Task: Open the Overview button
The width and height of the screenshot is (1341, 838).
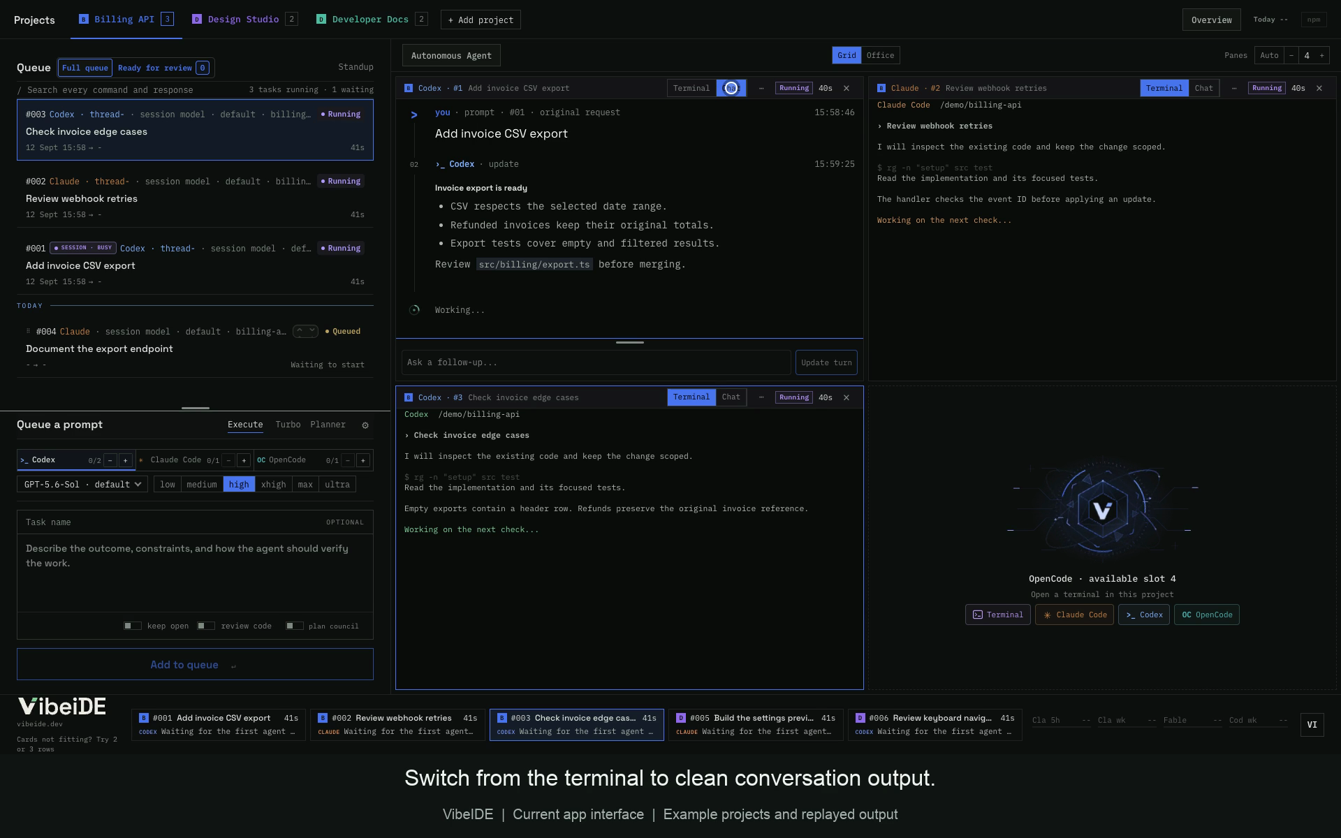Action: point(1212,20)
